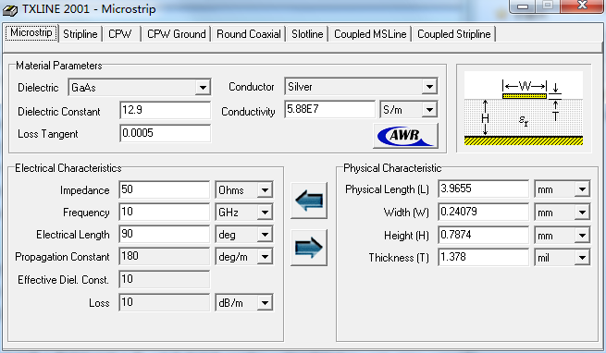
Task: Click the left arrow synthesis button
Action: point(309,201)
